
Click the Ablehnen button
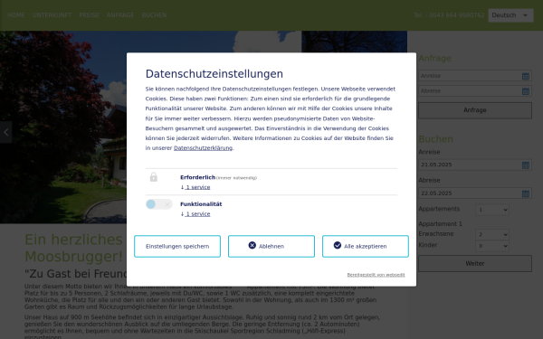[x=271, y=246]
